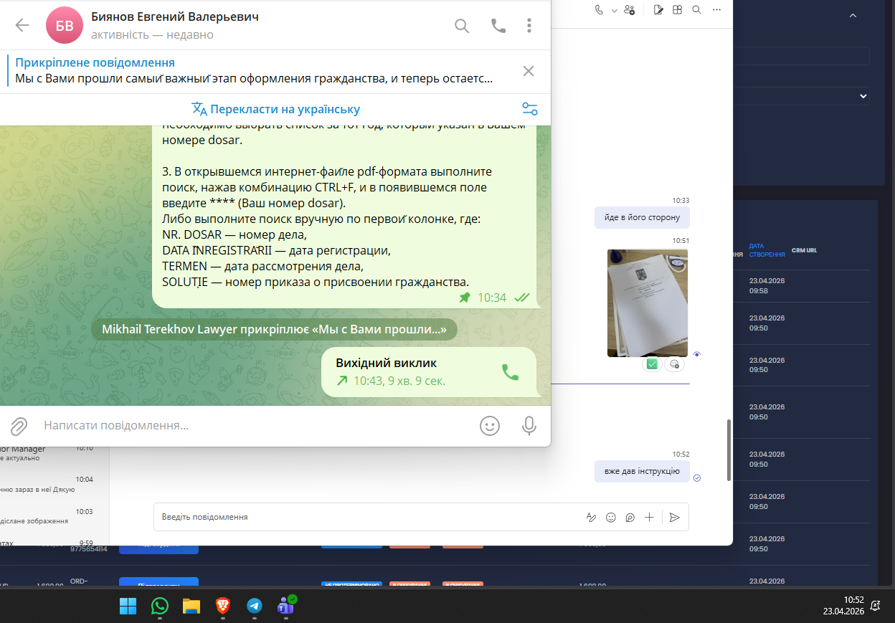Viewport: 895px width, 623px height.
Task: Start an audio call in Teams header
Action: tap(600, 10)
